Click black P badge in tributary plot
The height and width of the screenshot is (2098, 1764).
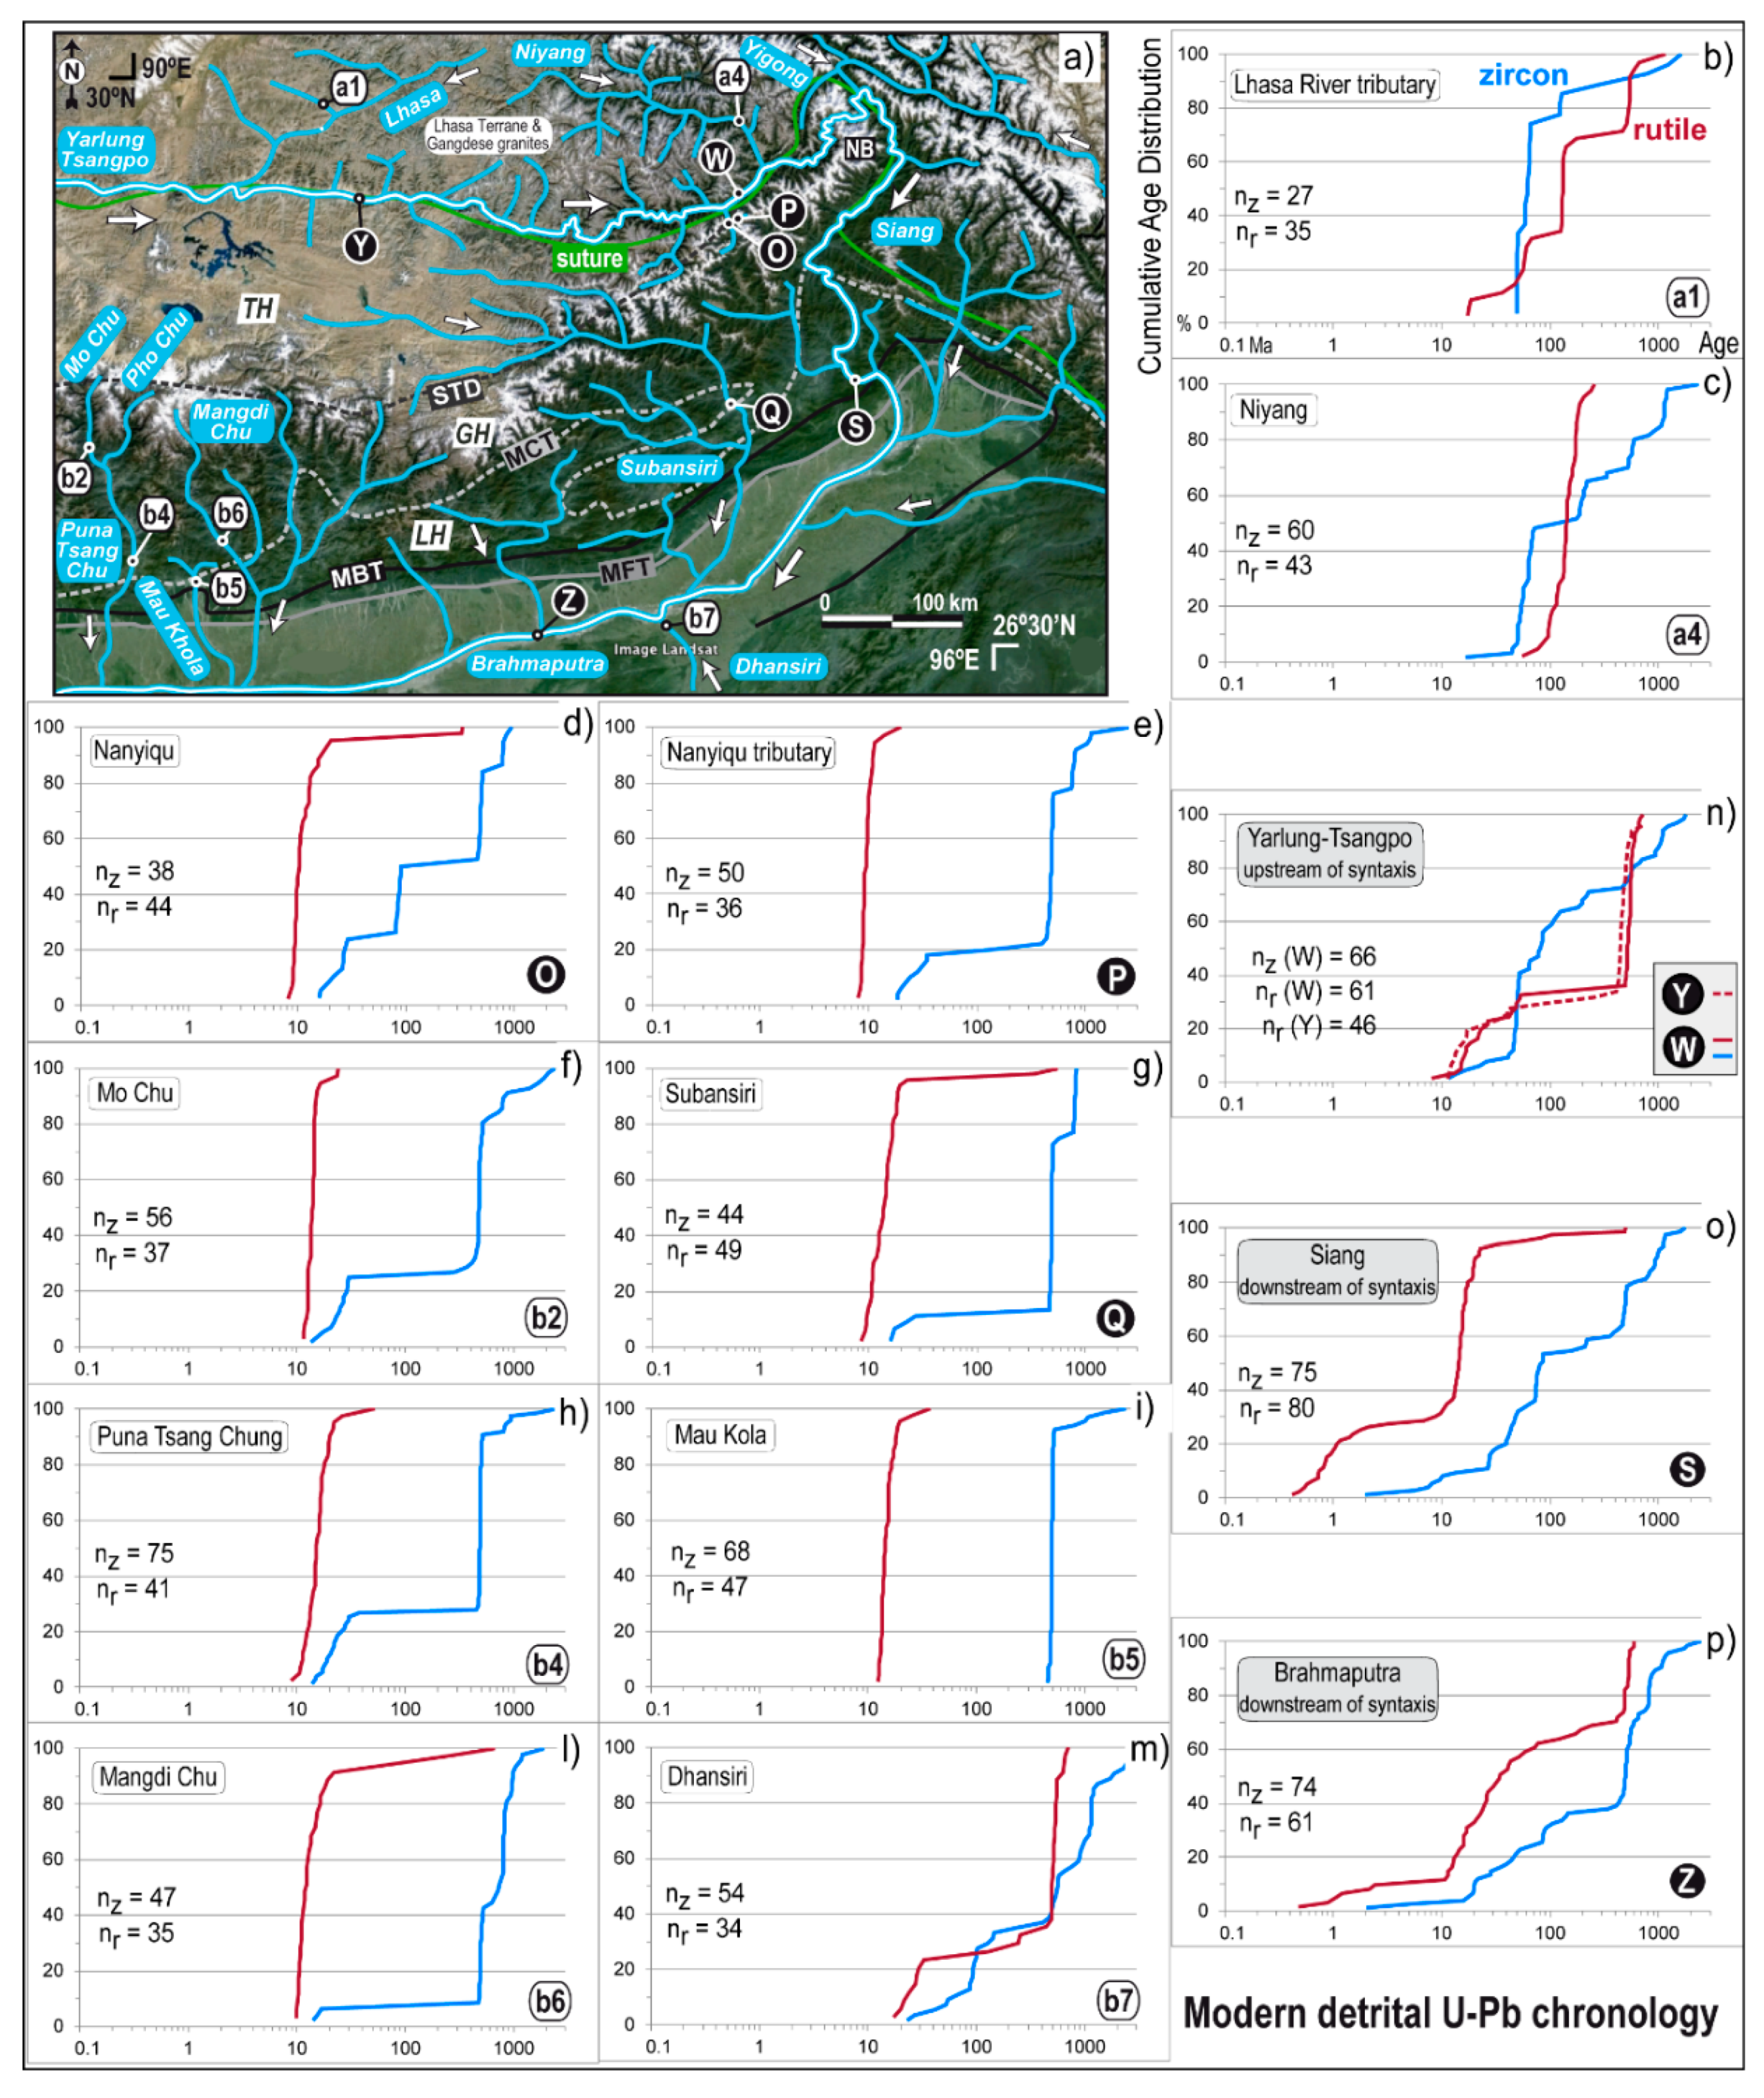[x=1116, y=976]
